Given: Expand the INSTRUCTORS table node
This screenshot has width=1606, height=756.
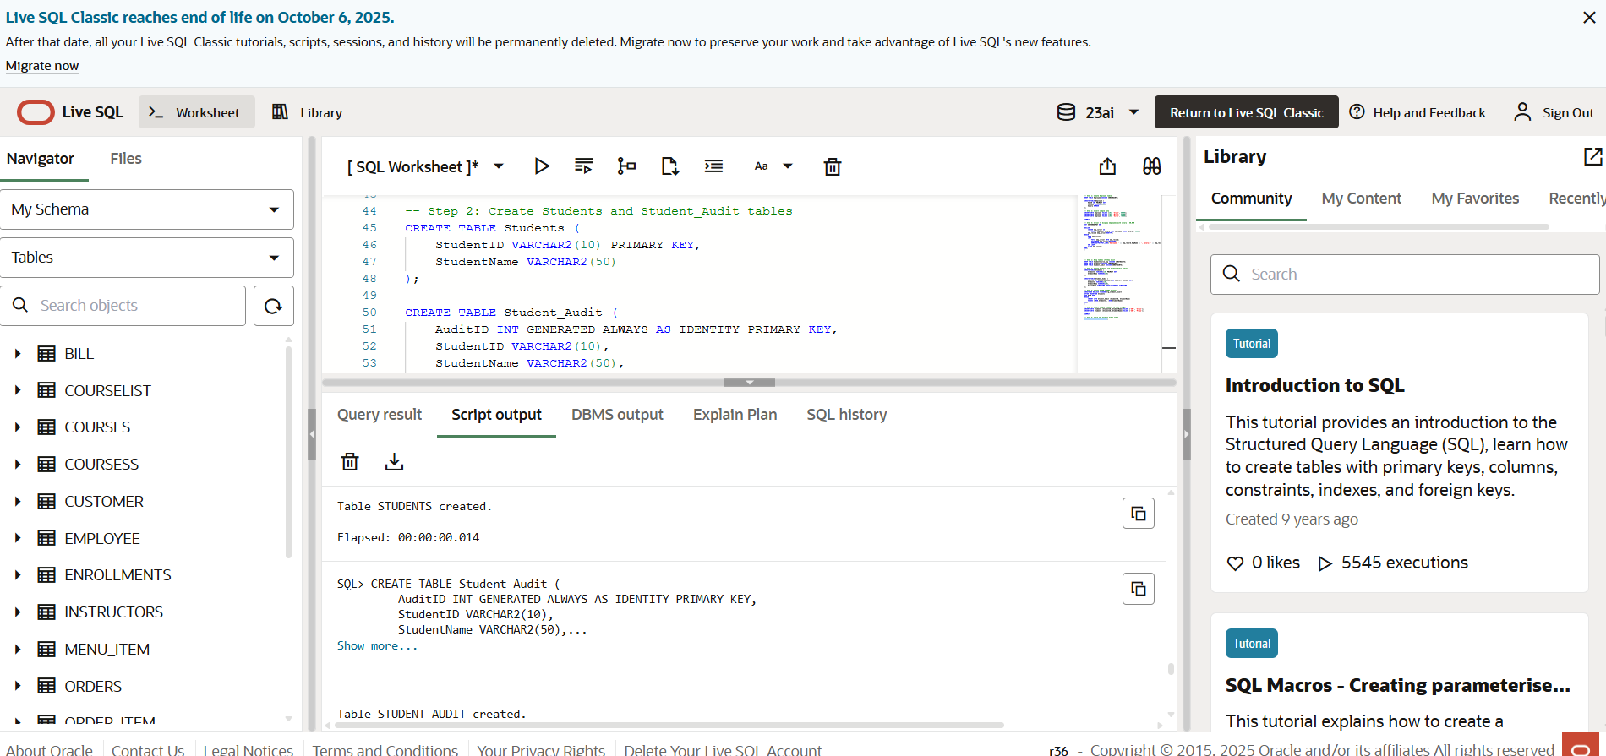Looking at the screenshot, I should tap(18, 612).
